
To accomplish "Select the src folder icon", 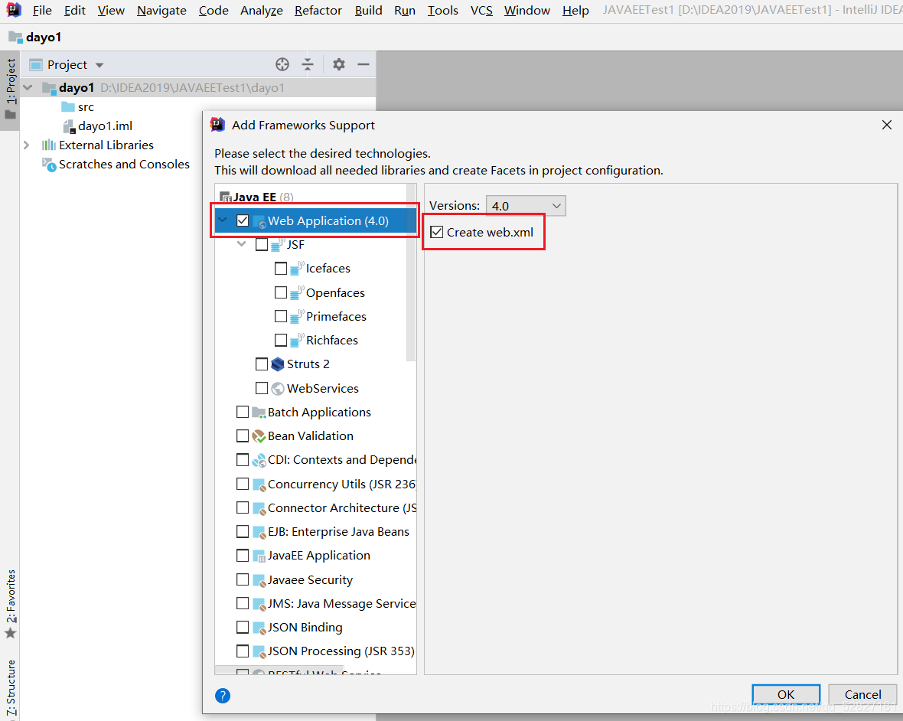I will (x=68, y=107).
